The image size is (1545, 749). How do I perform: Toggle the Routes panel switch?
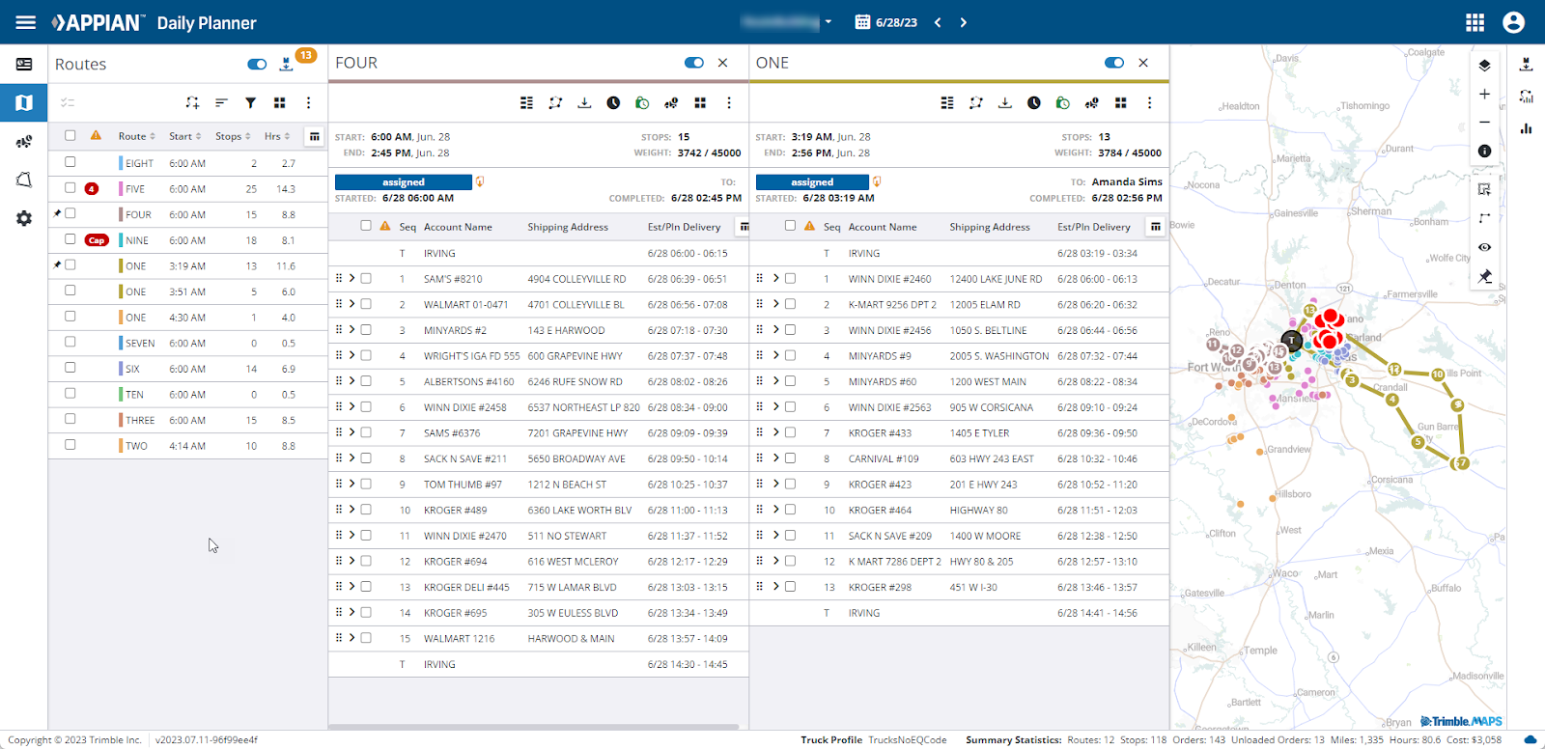tap(257, 64)
